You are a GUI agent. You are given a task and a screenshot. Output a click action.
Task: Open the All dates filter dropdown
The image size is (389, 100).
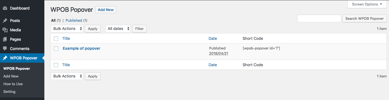[x=118, y=29]
